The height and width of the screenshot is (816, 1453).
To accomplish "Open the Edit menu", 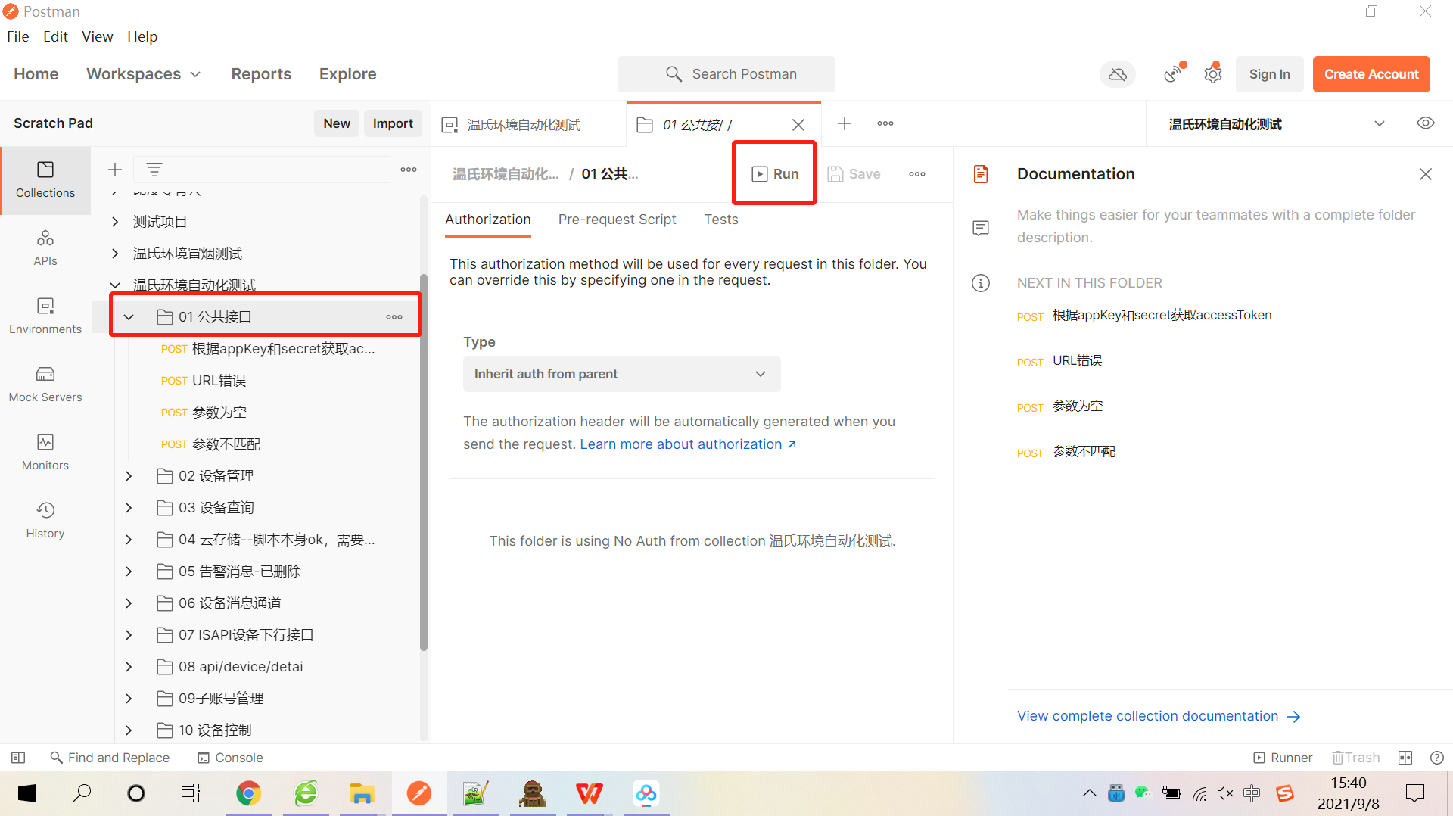I will [x=55, y=36].
